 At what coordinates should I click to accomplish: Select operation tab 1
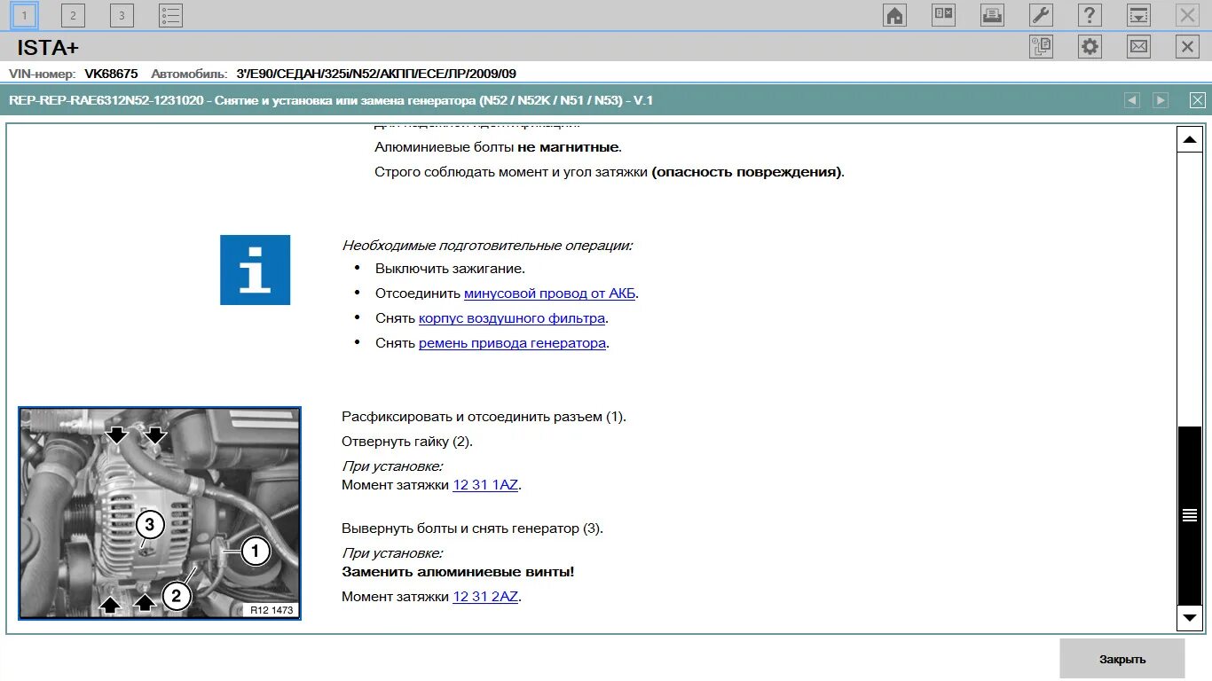pyautogui.click(x=24, y=15)
